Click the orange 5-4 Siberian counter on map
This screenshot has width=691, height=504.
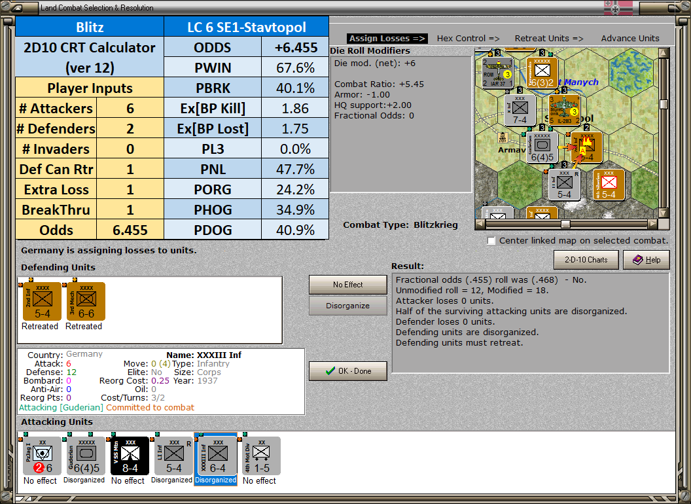pyautogui.click(x=609, y=185)
